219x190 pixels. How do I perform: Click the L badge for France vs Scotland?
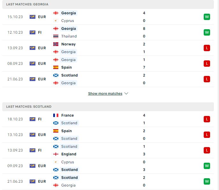pyautogui.click(x=207, y=119)
